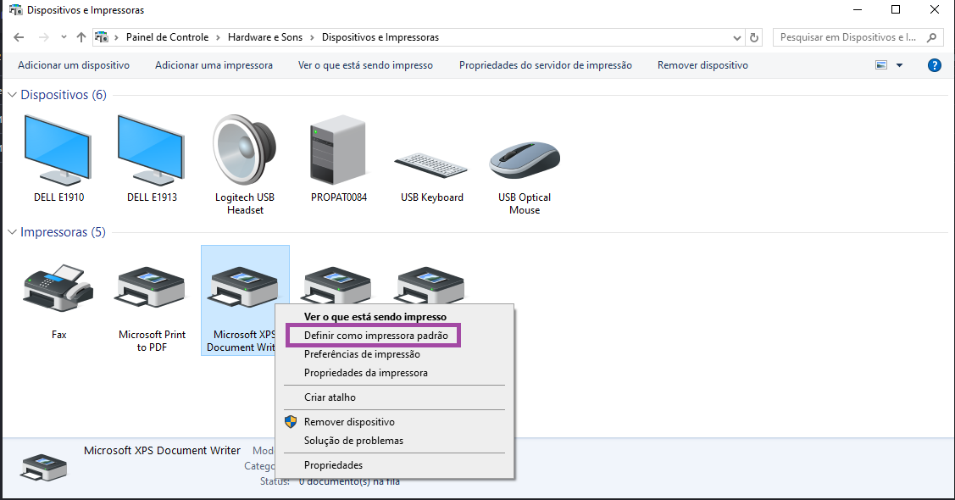Collapse the Impressoras (5) group
Screen dimensions: 955x500
12,232
